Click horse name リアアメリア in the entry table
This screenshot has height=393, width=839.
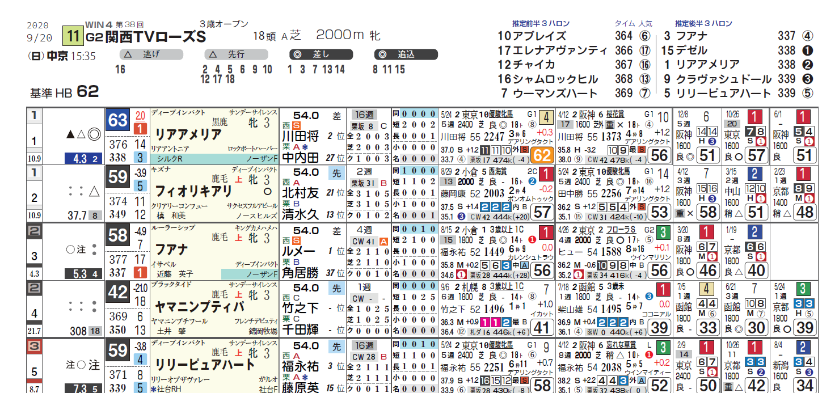coord(189,135)
